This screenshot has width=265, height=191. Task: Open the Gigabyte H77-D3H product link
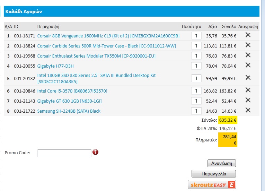pyautogui.click(x=55, y=66)
